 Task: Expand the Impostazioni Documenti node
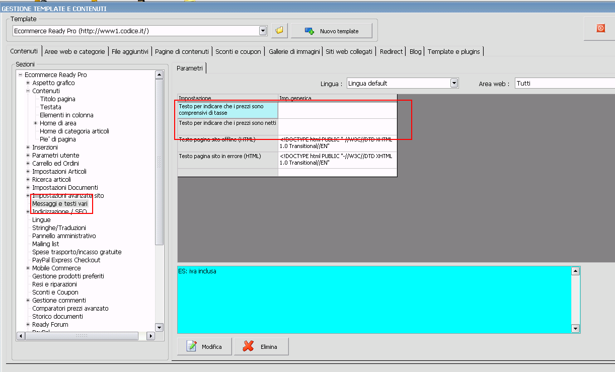[28, 187]
